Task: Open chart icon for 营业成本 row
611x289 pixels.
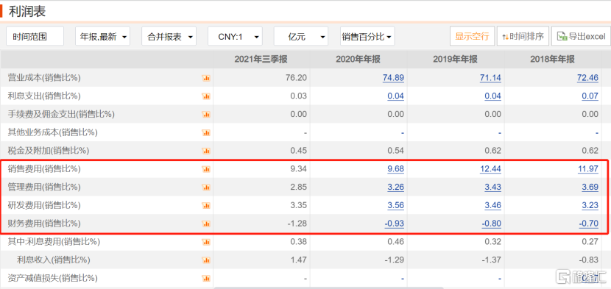Action: [x=206, y=78]
